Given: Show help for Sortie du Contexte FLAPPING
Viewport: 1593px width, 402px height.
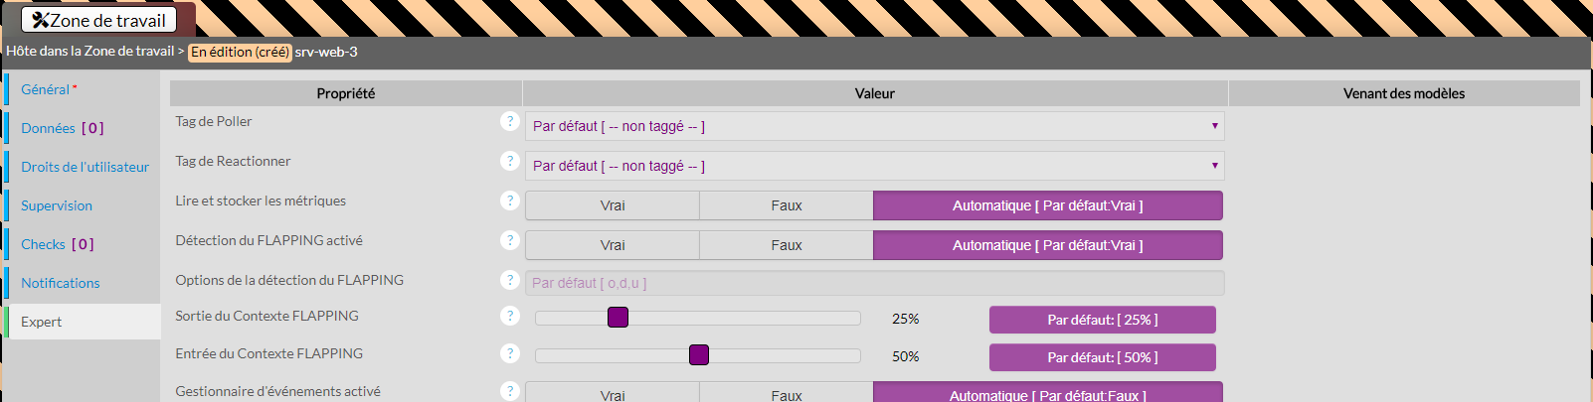Looking at the screenshot, I should click(x=510, y=316).
